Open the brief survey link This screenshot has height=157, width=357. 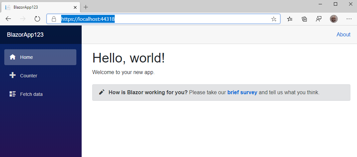[x=242, y=92]
